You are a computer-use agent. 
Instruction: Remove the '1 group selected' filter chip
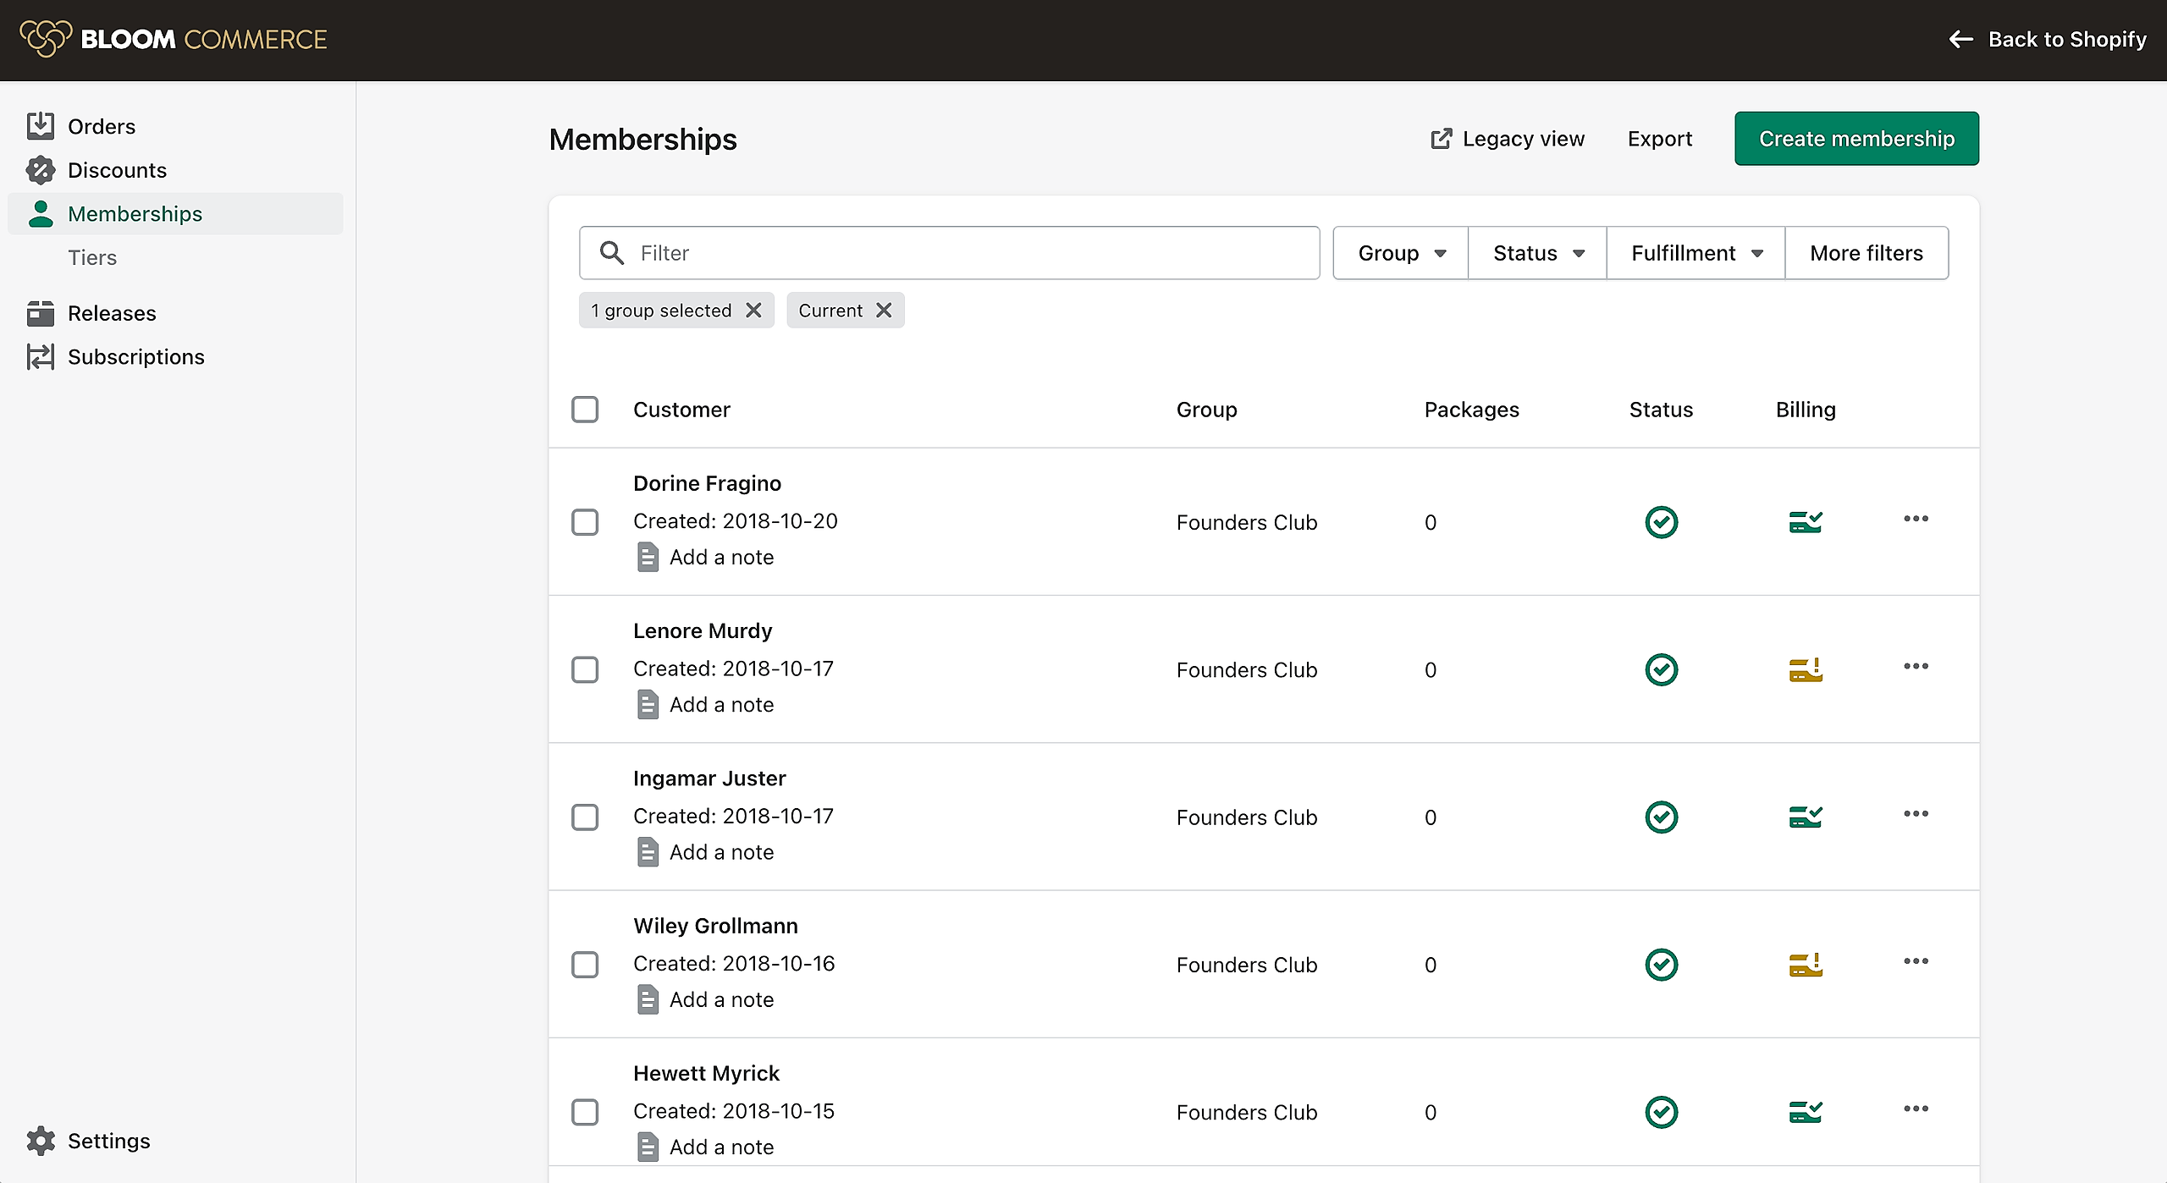(753, 311)
